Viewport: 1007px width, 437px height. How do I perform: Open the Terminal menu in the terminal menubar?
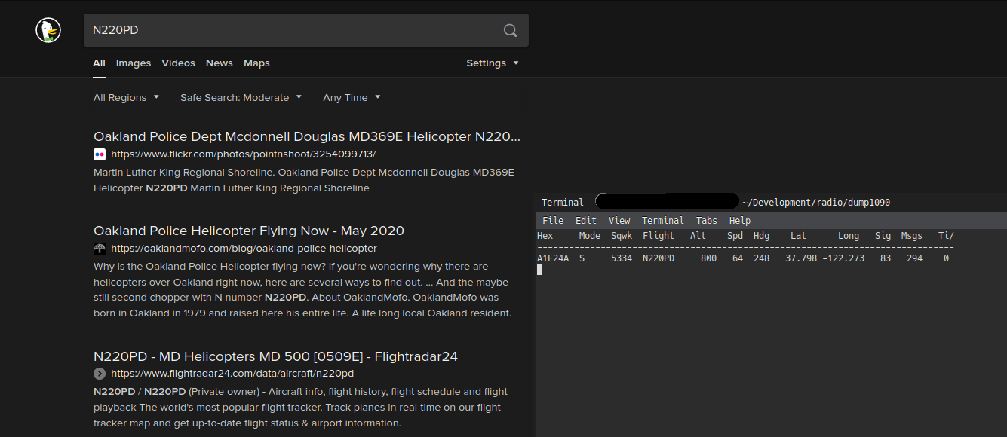(x=663, y=221)
